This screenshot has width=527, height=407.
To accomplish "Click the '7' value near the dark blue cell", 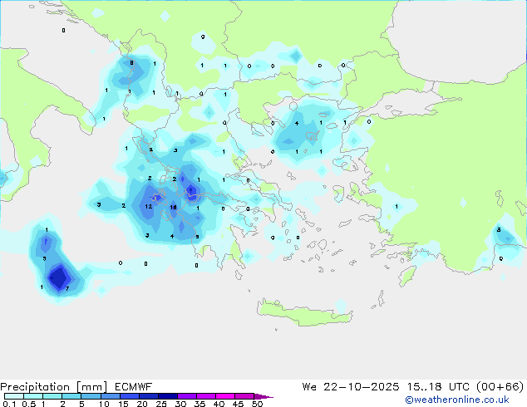I will (67, 288).
